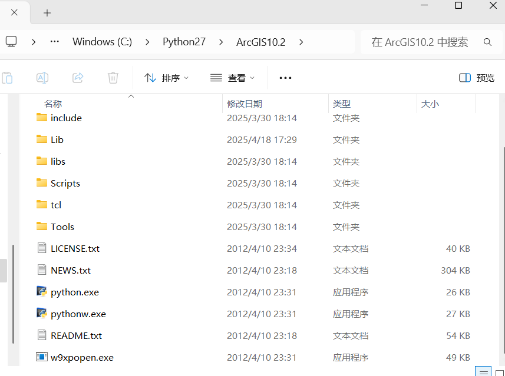Navigate to Windows (C:) breadcrumb
Screen dimensions: 505x376
102,42
